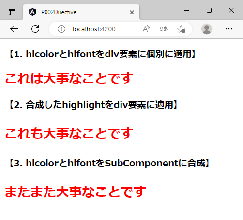
Task: Open the tab actions menu icon
Action: point(12,13)
